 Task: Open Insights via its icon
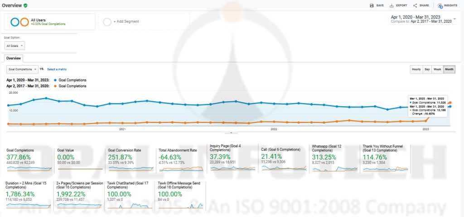440,5
